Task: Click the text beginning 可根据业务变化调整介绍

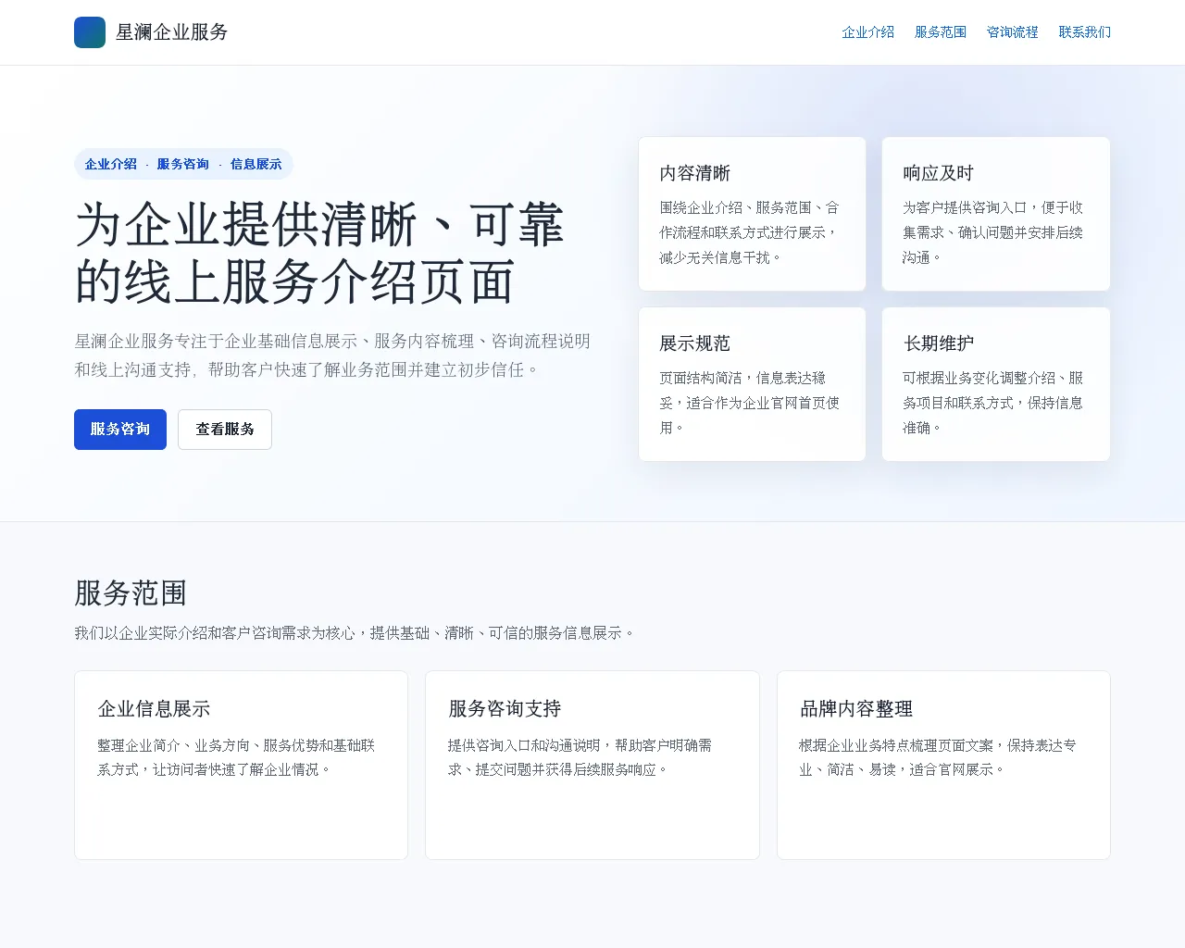Action: (993, 403)
